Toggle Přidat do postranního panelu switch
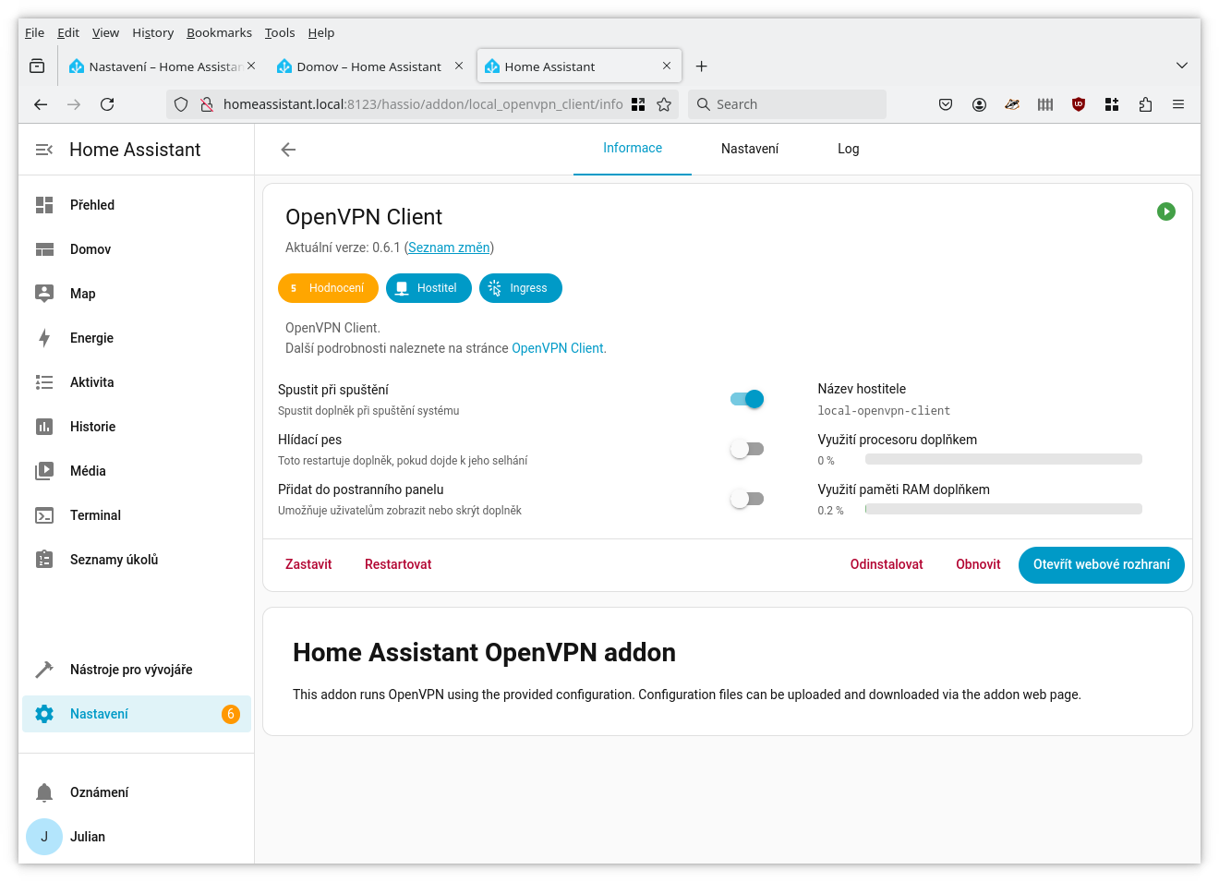 [747, 499]
